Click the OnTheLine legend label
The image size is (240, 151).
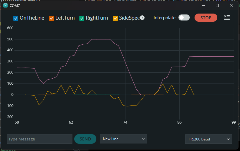[x=32, y=18]
